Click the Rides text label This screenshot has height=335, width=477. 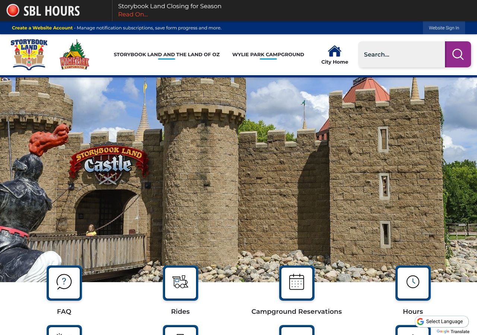point(180,312)
